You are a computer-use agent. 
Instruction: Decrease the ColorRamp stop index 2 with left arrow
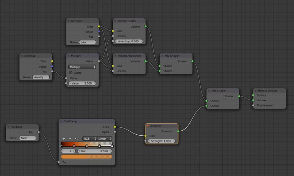63,151
